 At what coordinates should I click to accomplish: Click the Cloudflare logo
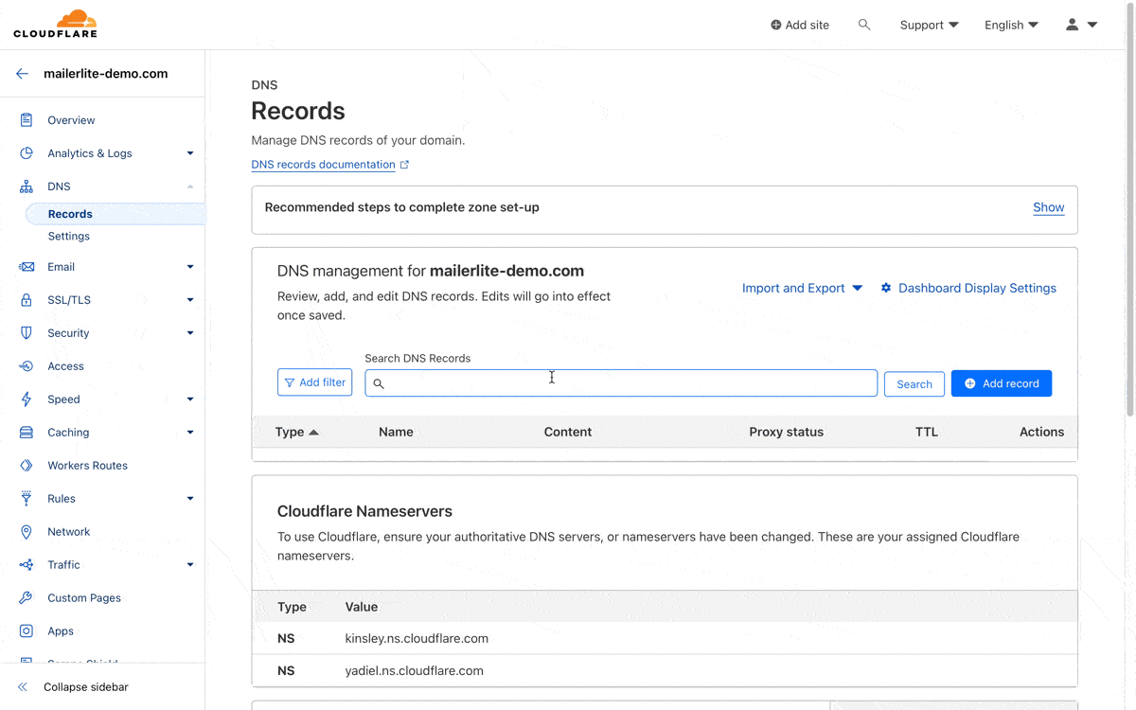click(x=55, y=25)
